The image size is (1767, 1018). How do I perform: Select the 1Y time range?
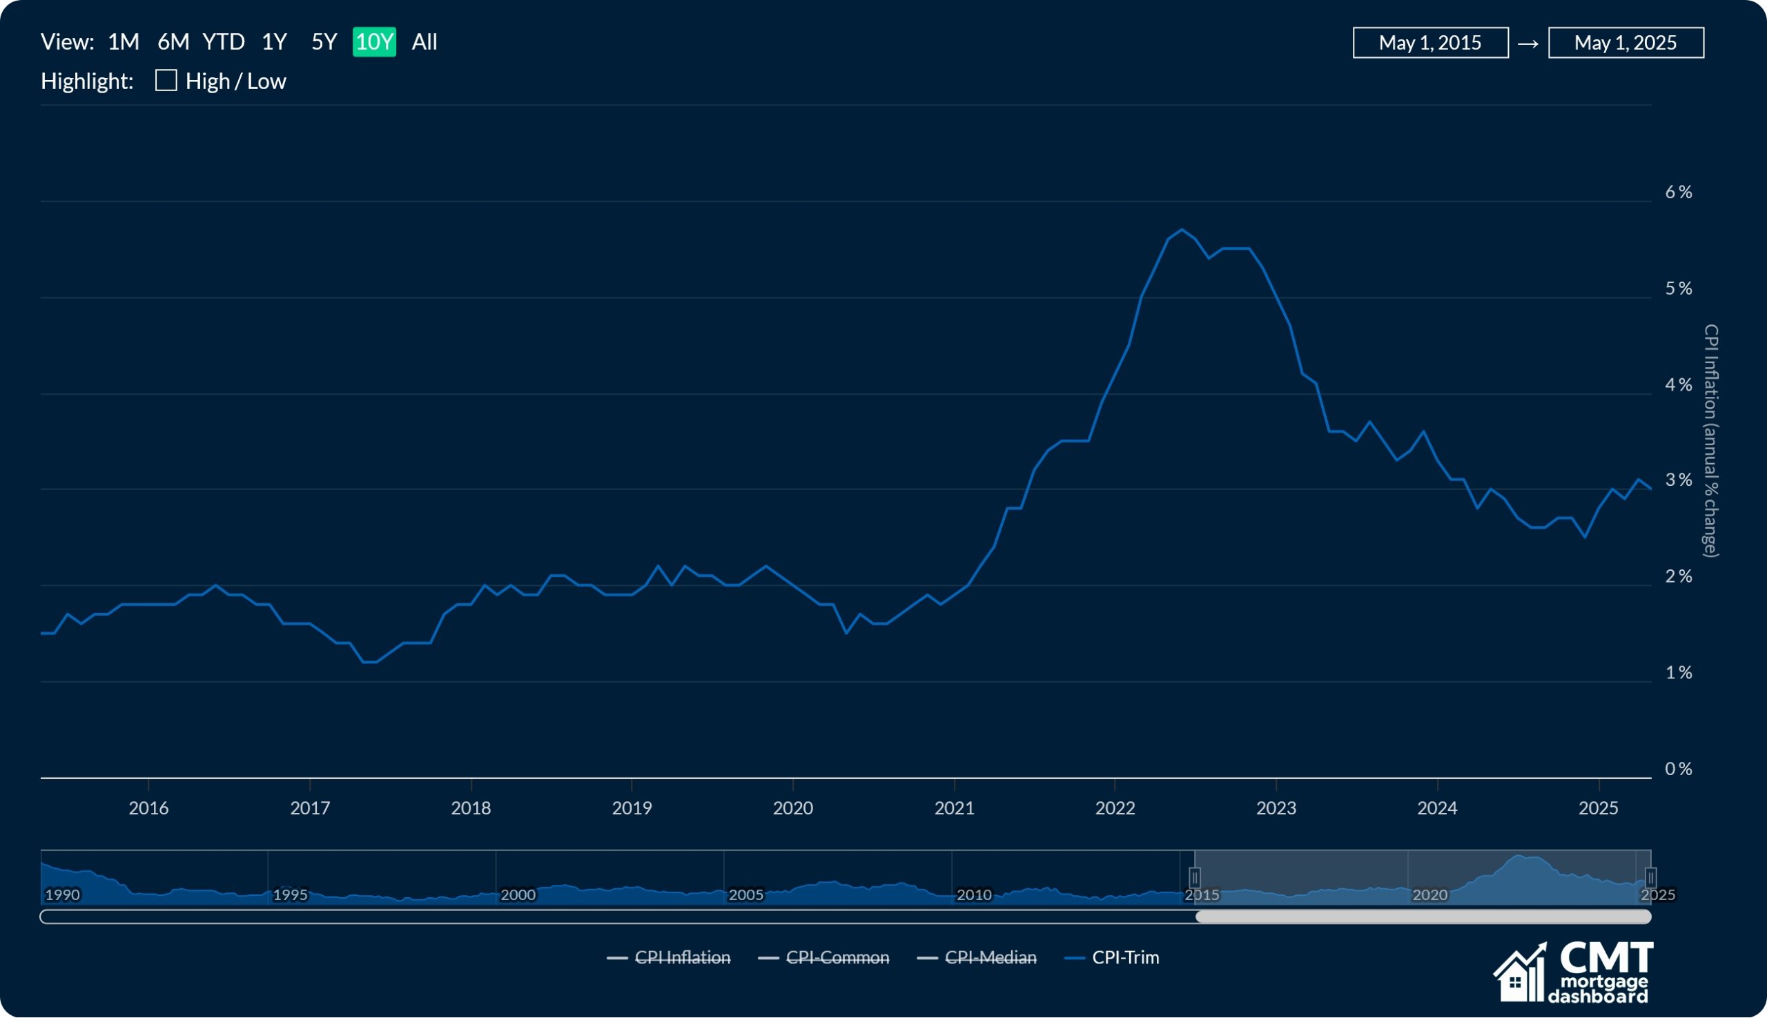pos(274,42)
